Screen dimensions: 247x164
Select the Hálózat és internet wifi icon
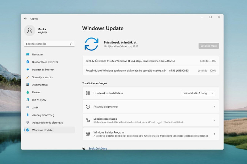click(x=28, y=69)
